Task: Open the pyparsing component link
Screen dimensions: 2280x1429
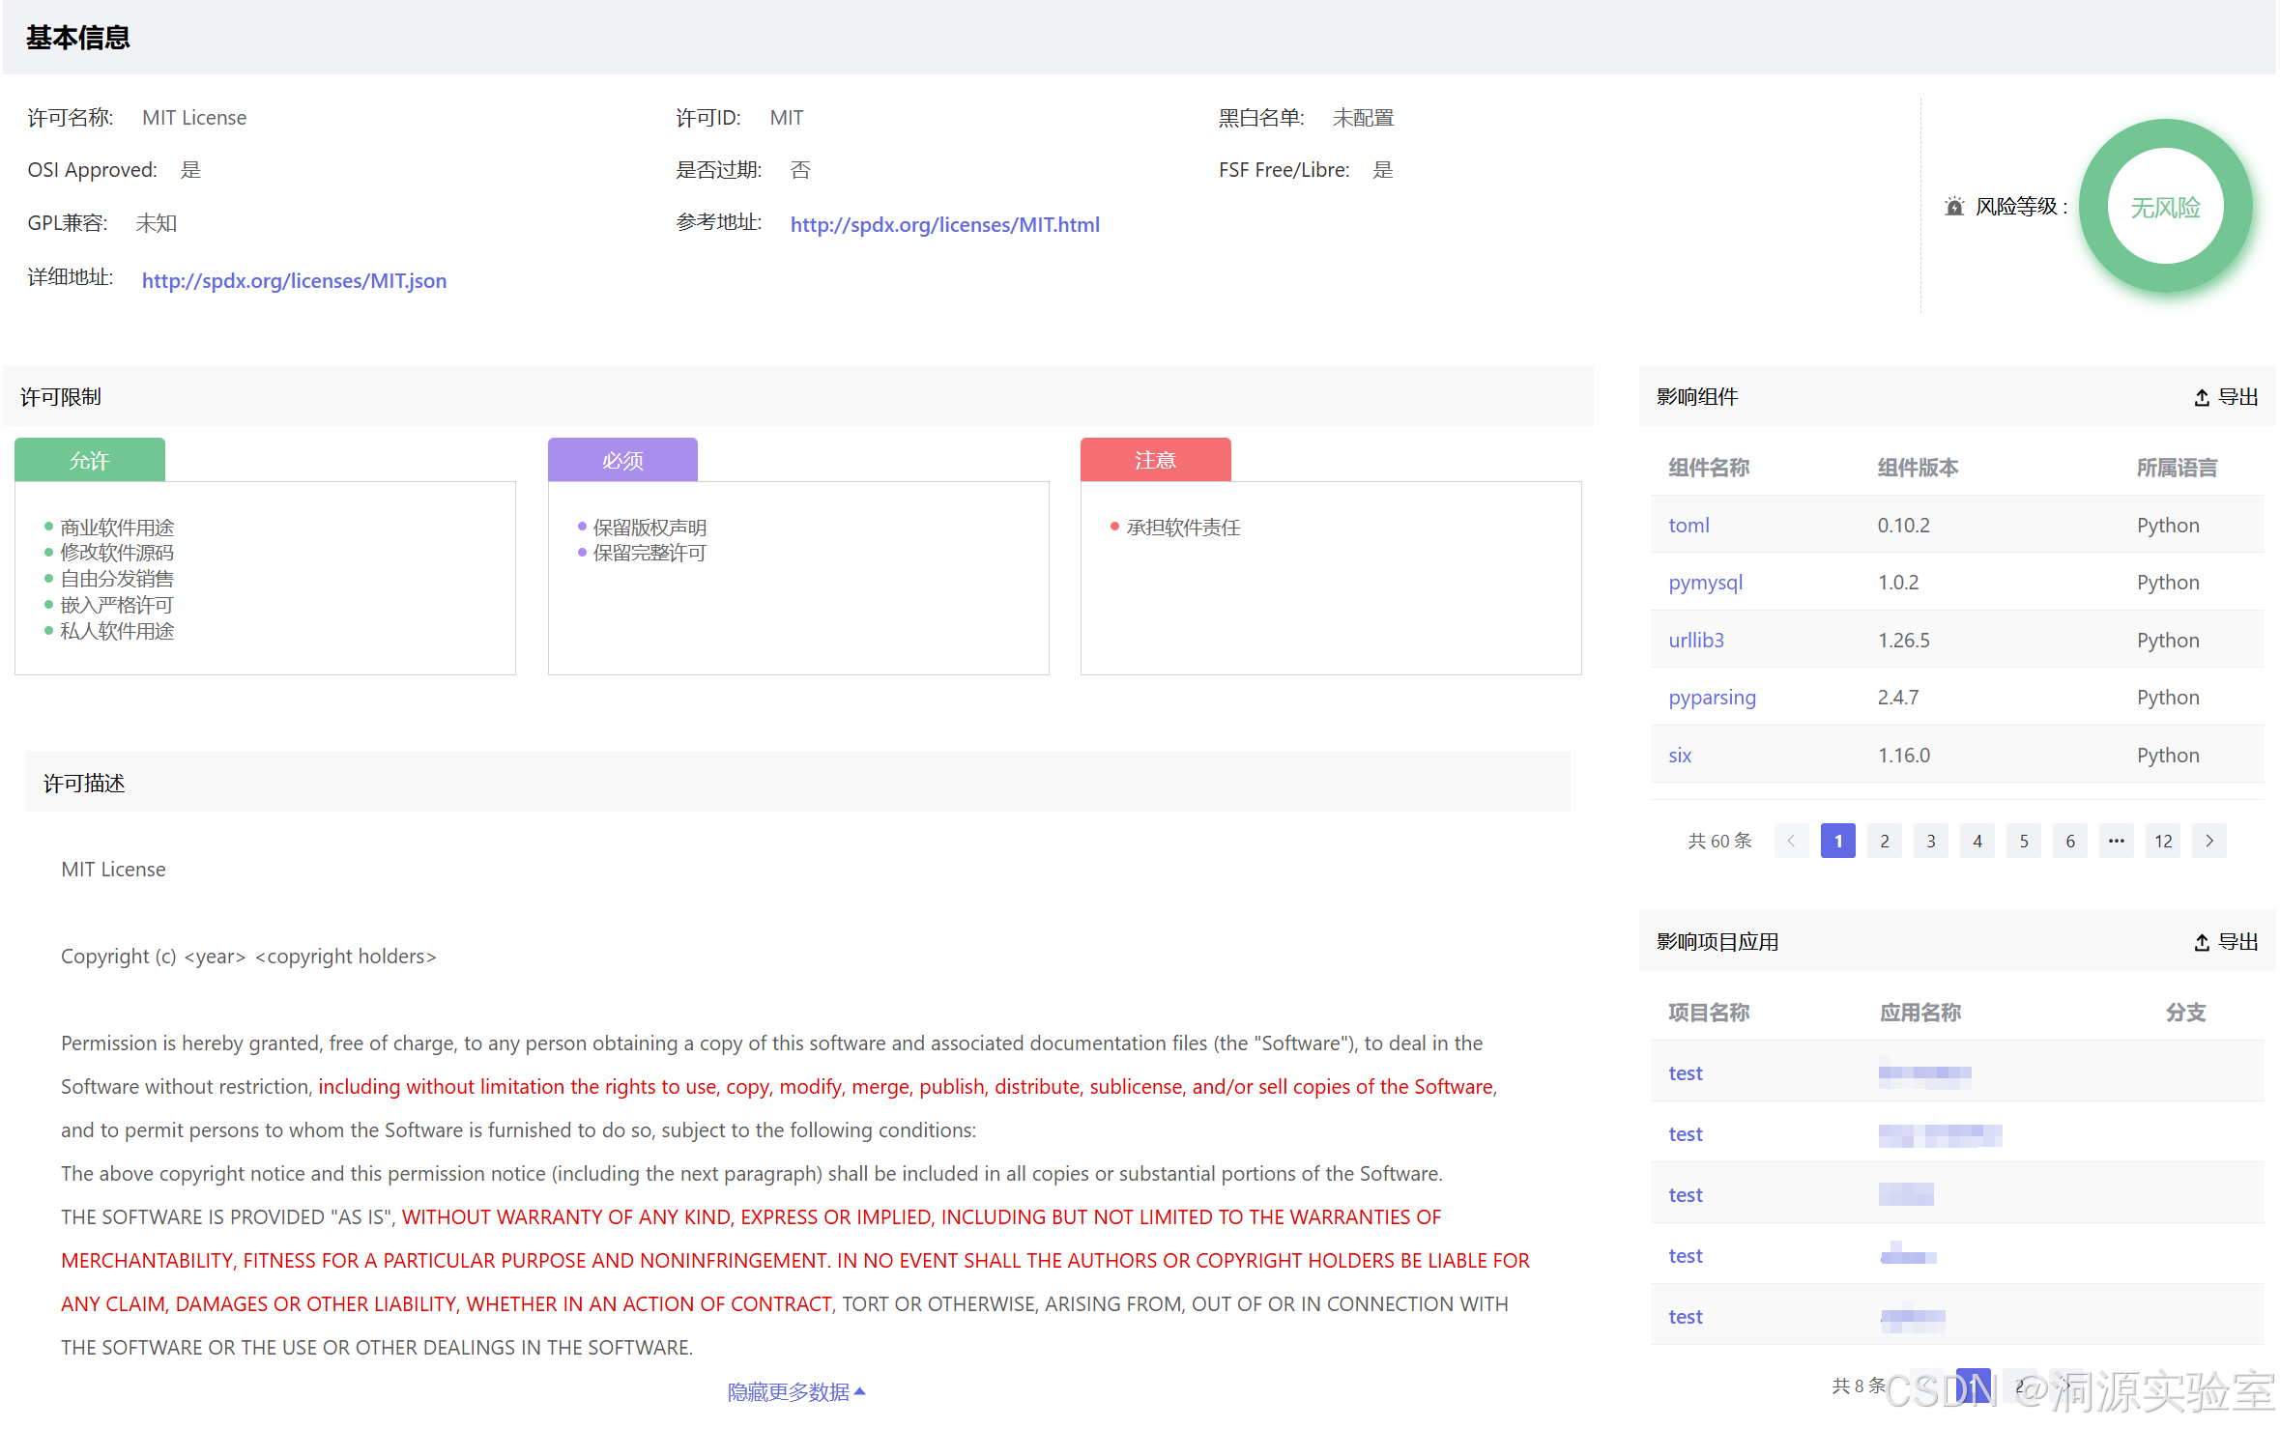Action: tap(1711, 697)
